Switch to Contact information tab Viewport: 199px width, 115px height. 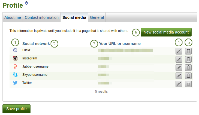[42, 17]
